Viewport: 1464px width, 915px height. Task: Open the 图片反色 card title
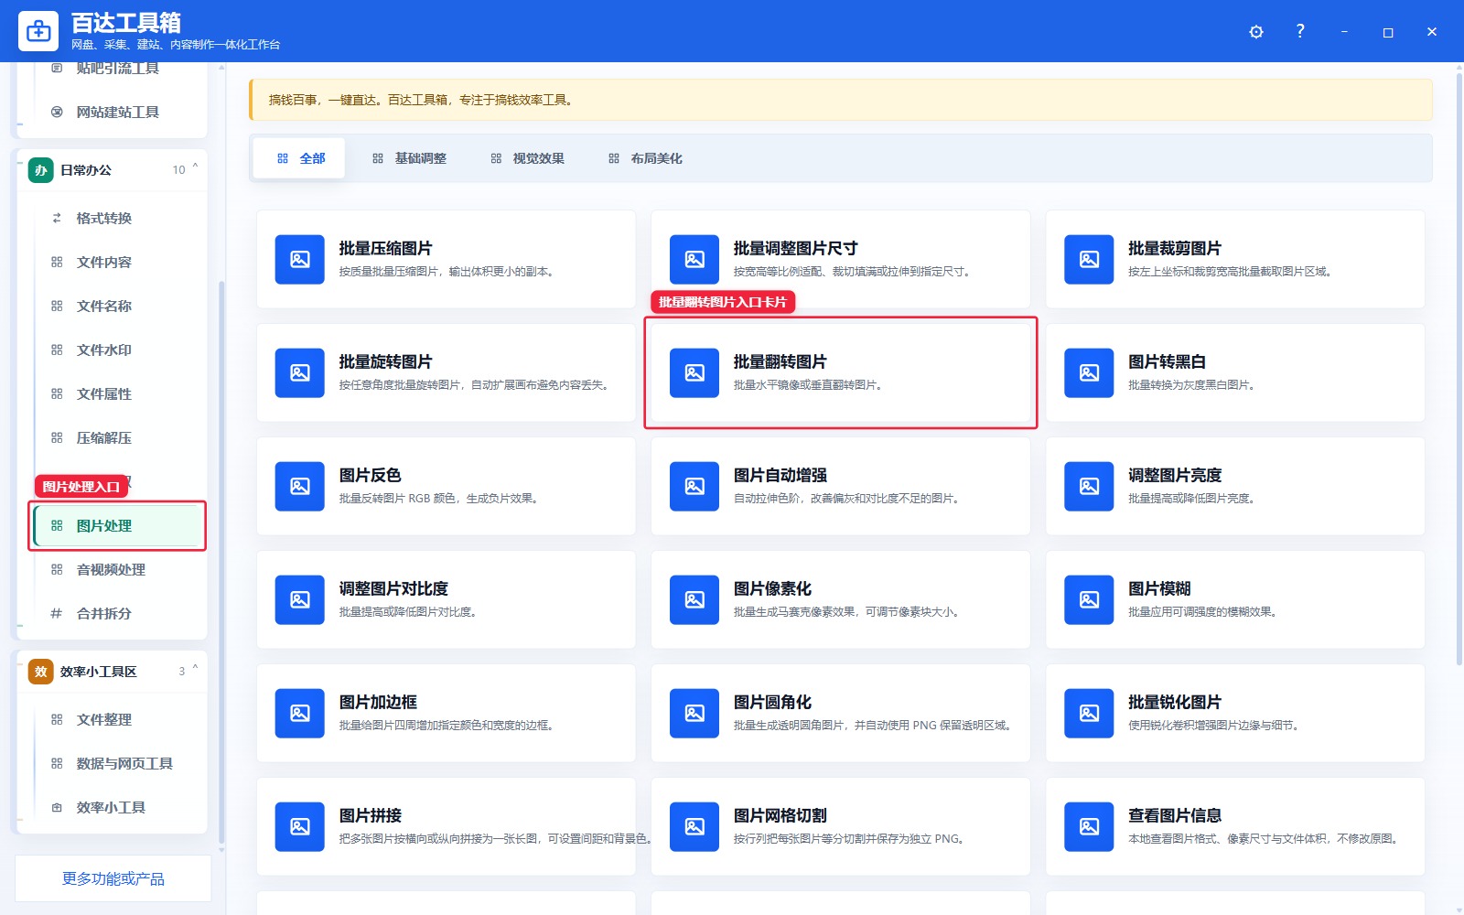click(370, 476)
